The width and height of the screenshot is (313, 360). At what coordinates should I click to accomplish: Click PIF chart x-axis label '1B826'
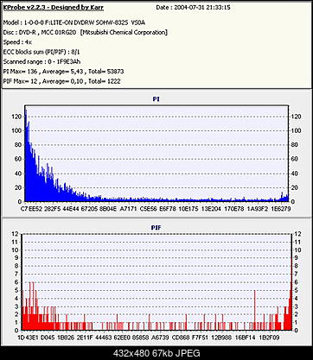point(66,338)
